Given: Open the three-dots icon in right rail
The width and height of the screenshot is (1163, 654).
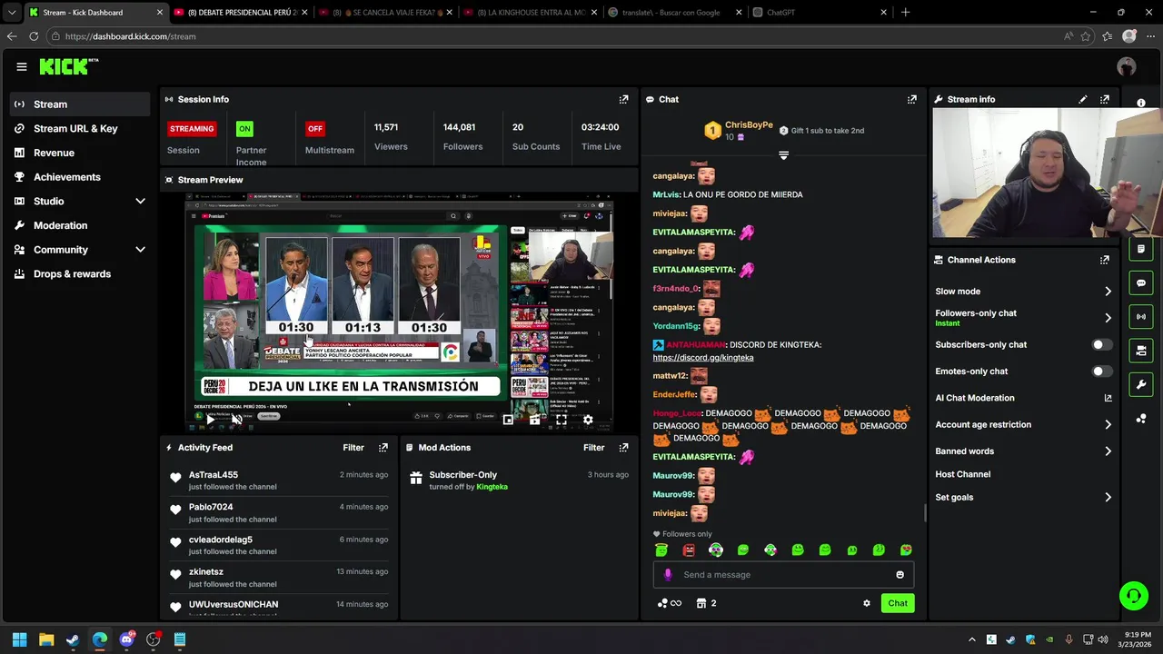Looking at the screenshot, I should [1141, 419].
